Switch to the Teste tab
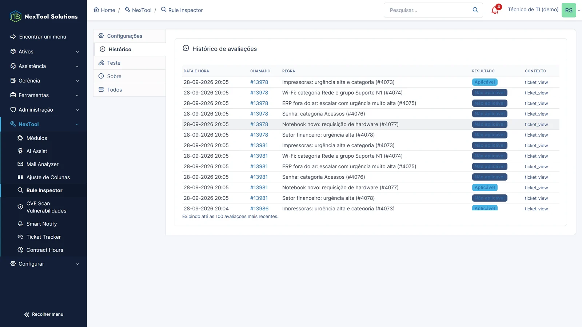This screenshot has width=582, height=327. click(129, 63)
